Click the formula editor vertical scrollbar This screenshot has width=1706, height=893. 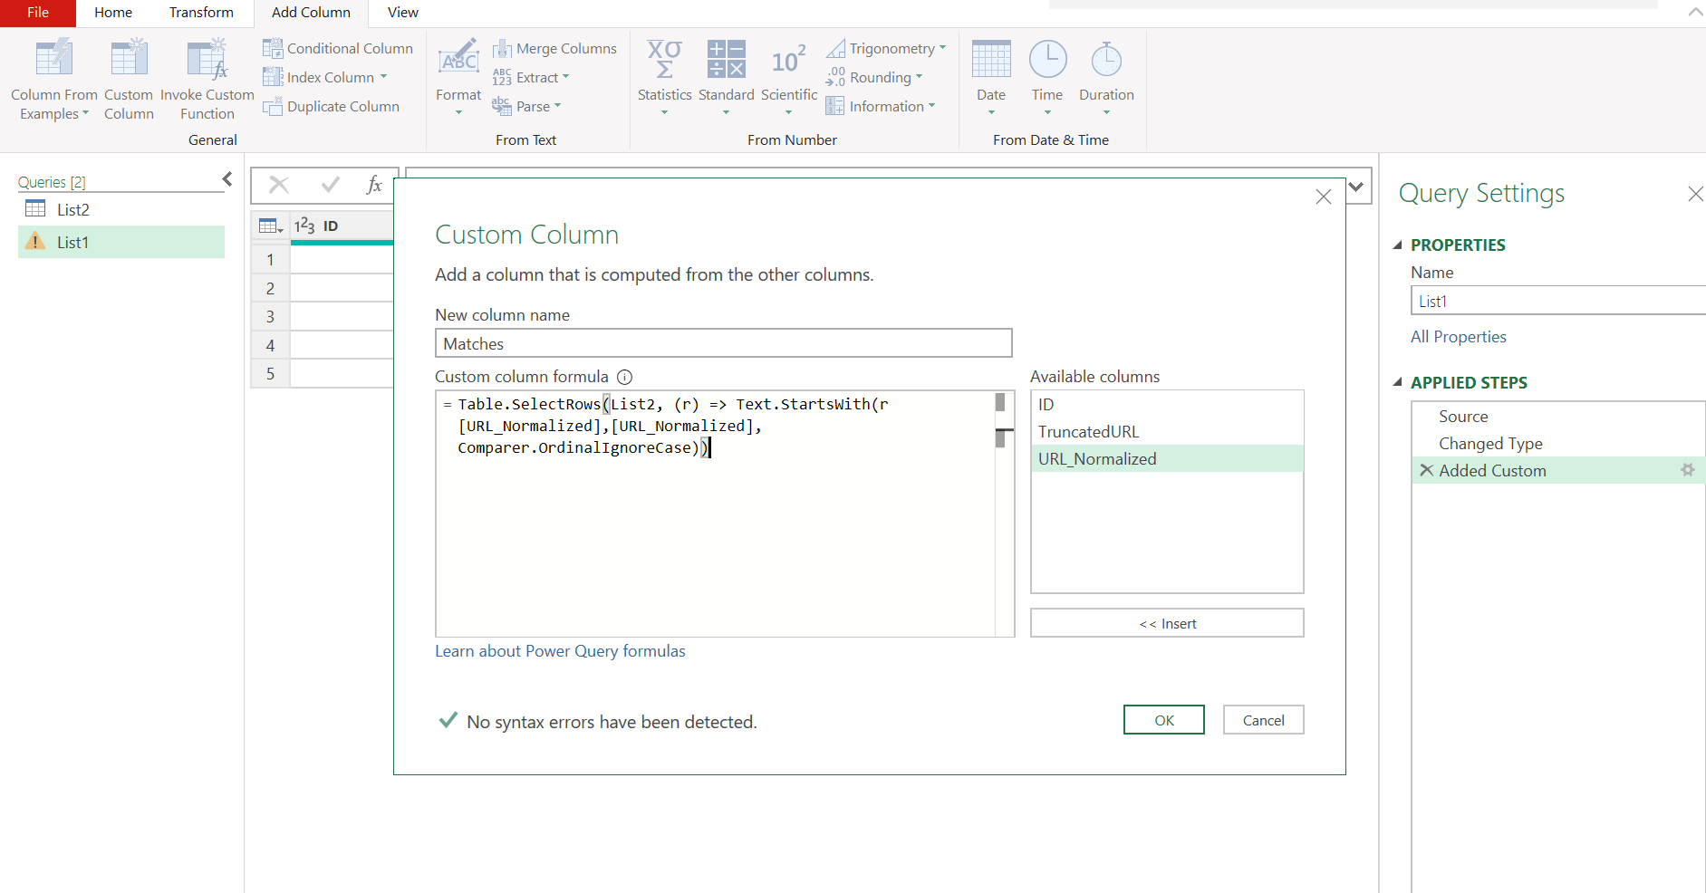[1004, 514]
